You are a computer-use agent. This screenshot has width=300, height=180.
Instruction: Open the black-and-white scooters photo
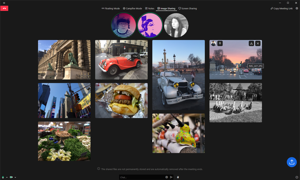(x=236, y=102)
